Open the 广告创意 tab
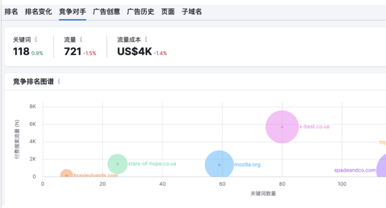This screenshot has height=208, width=386. click(x=106, y=11)
